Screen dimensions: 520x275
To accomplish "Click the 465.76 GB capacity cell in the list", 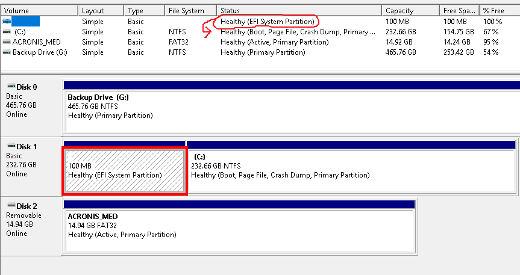I will pyautogui.click(x=401, y=52).
